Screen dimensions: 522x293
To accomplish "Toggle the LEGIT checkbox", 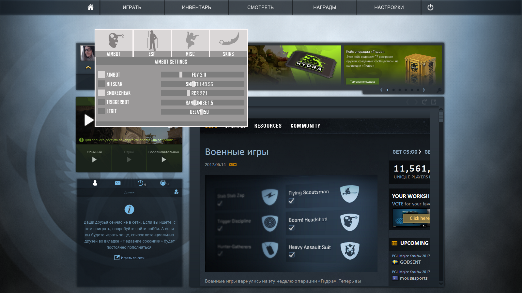I will point(101,111).
